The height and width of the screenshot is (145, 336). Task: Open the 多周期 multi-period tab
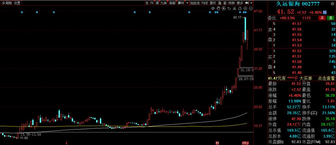click(7, 3)
